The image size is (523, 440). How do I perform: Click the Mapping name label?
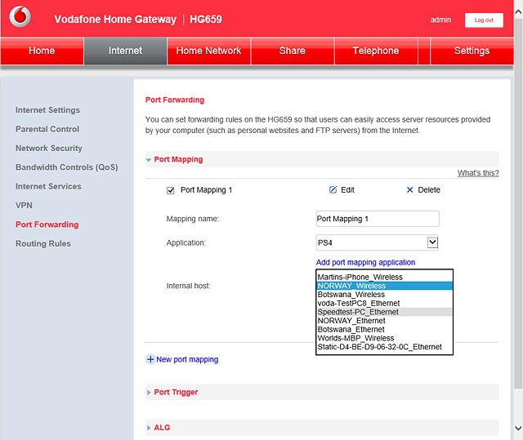click(193, 219)
